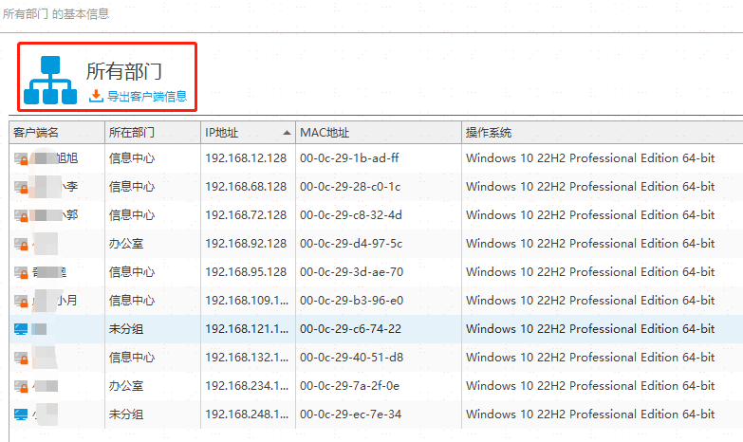Select the IP cell 192.168.95.128
The height and width of the screenshot is (442, 743).
coord(245,272)
